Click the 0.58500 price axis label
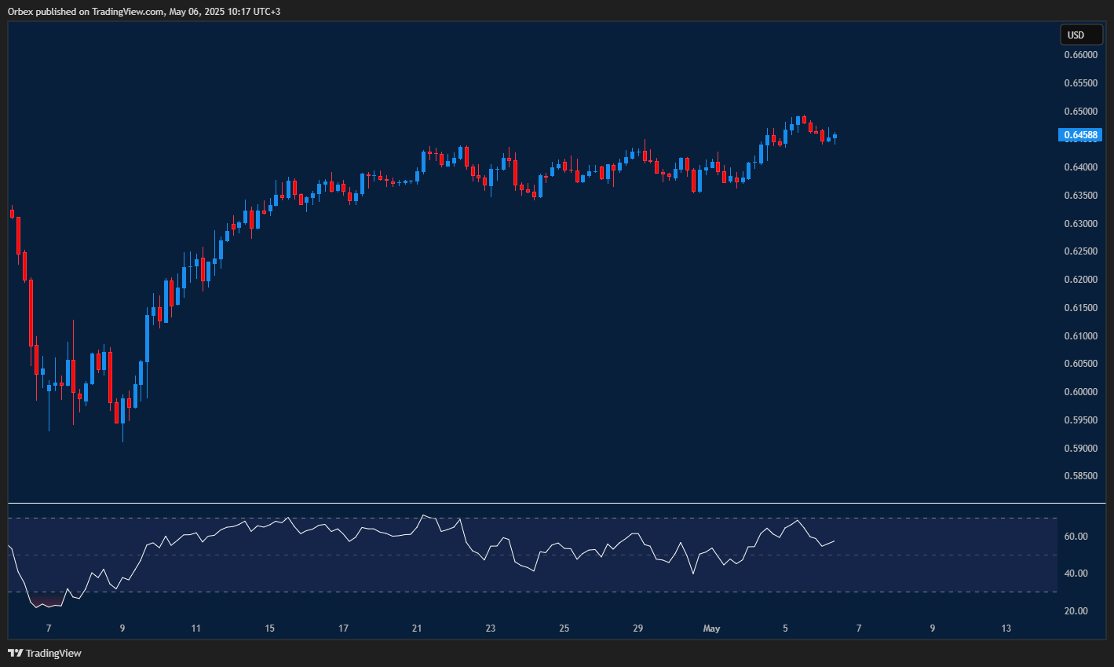1114x667 pixels. click(x=1080, y=476)
